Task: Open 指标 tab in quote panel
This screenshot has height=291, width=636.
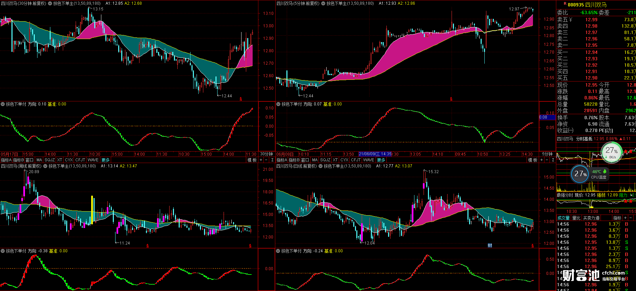Action: (x=617, y=218)
